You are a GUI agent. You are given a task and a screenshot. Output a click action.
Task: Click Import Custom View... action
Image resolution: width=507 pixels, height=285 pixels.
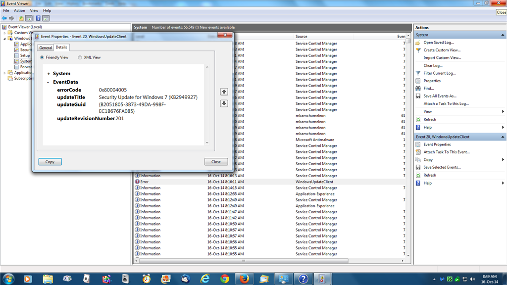click(x=442, y=58)
